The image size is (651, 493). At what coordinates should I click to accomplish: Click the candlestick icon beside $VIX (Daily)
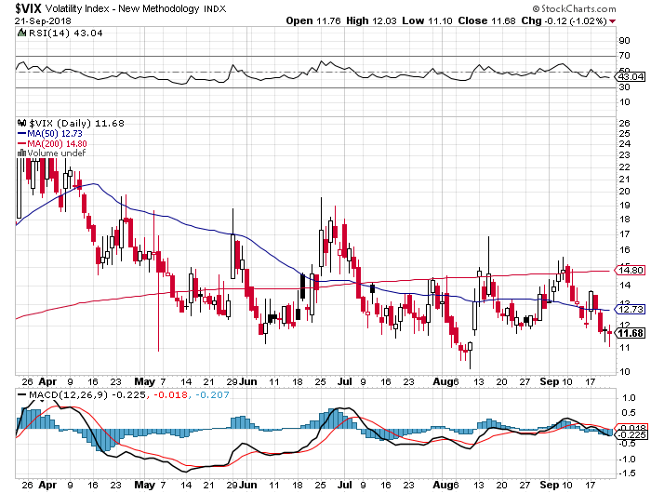(21, 123)
